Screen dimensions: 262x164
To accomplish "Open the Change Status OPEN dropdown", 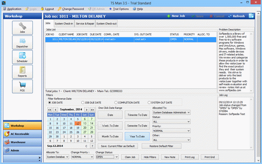I will [107, 157].
